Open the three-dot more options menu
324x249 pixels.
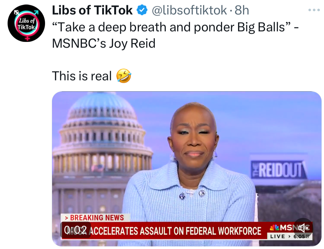[314, 10]
